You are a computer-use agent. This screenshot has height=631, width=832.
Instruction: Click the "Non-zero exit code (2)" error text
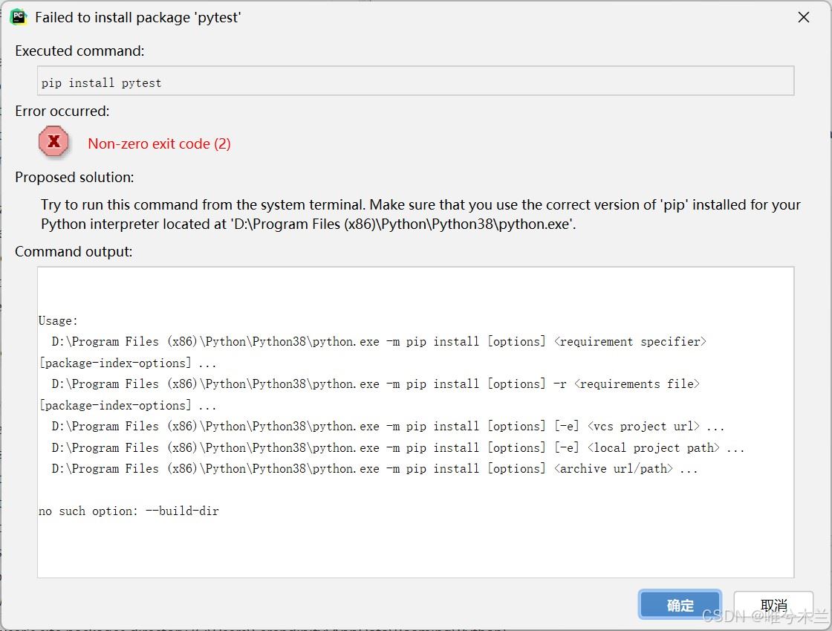(x=159, y=144)
